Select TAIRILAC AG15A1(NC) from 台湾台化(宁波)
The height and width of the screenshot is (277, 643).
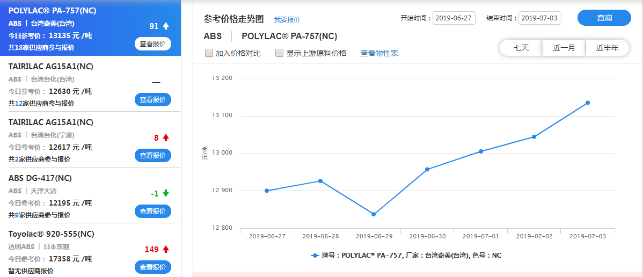click(51, 122)
